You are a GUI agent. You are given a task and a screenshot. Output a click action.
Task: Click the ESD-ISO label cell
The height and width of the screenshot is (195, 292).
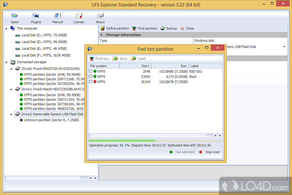pyautogui.click(x=196, y=71)
